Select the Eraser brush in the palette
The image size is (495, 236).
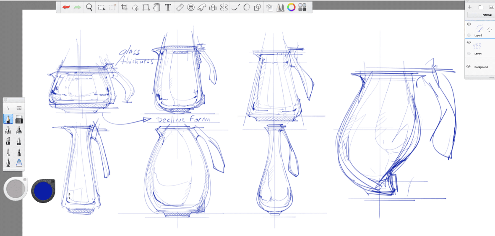pyautogui.click(x=19, y=119)
